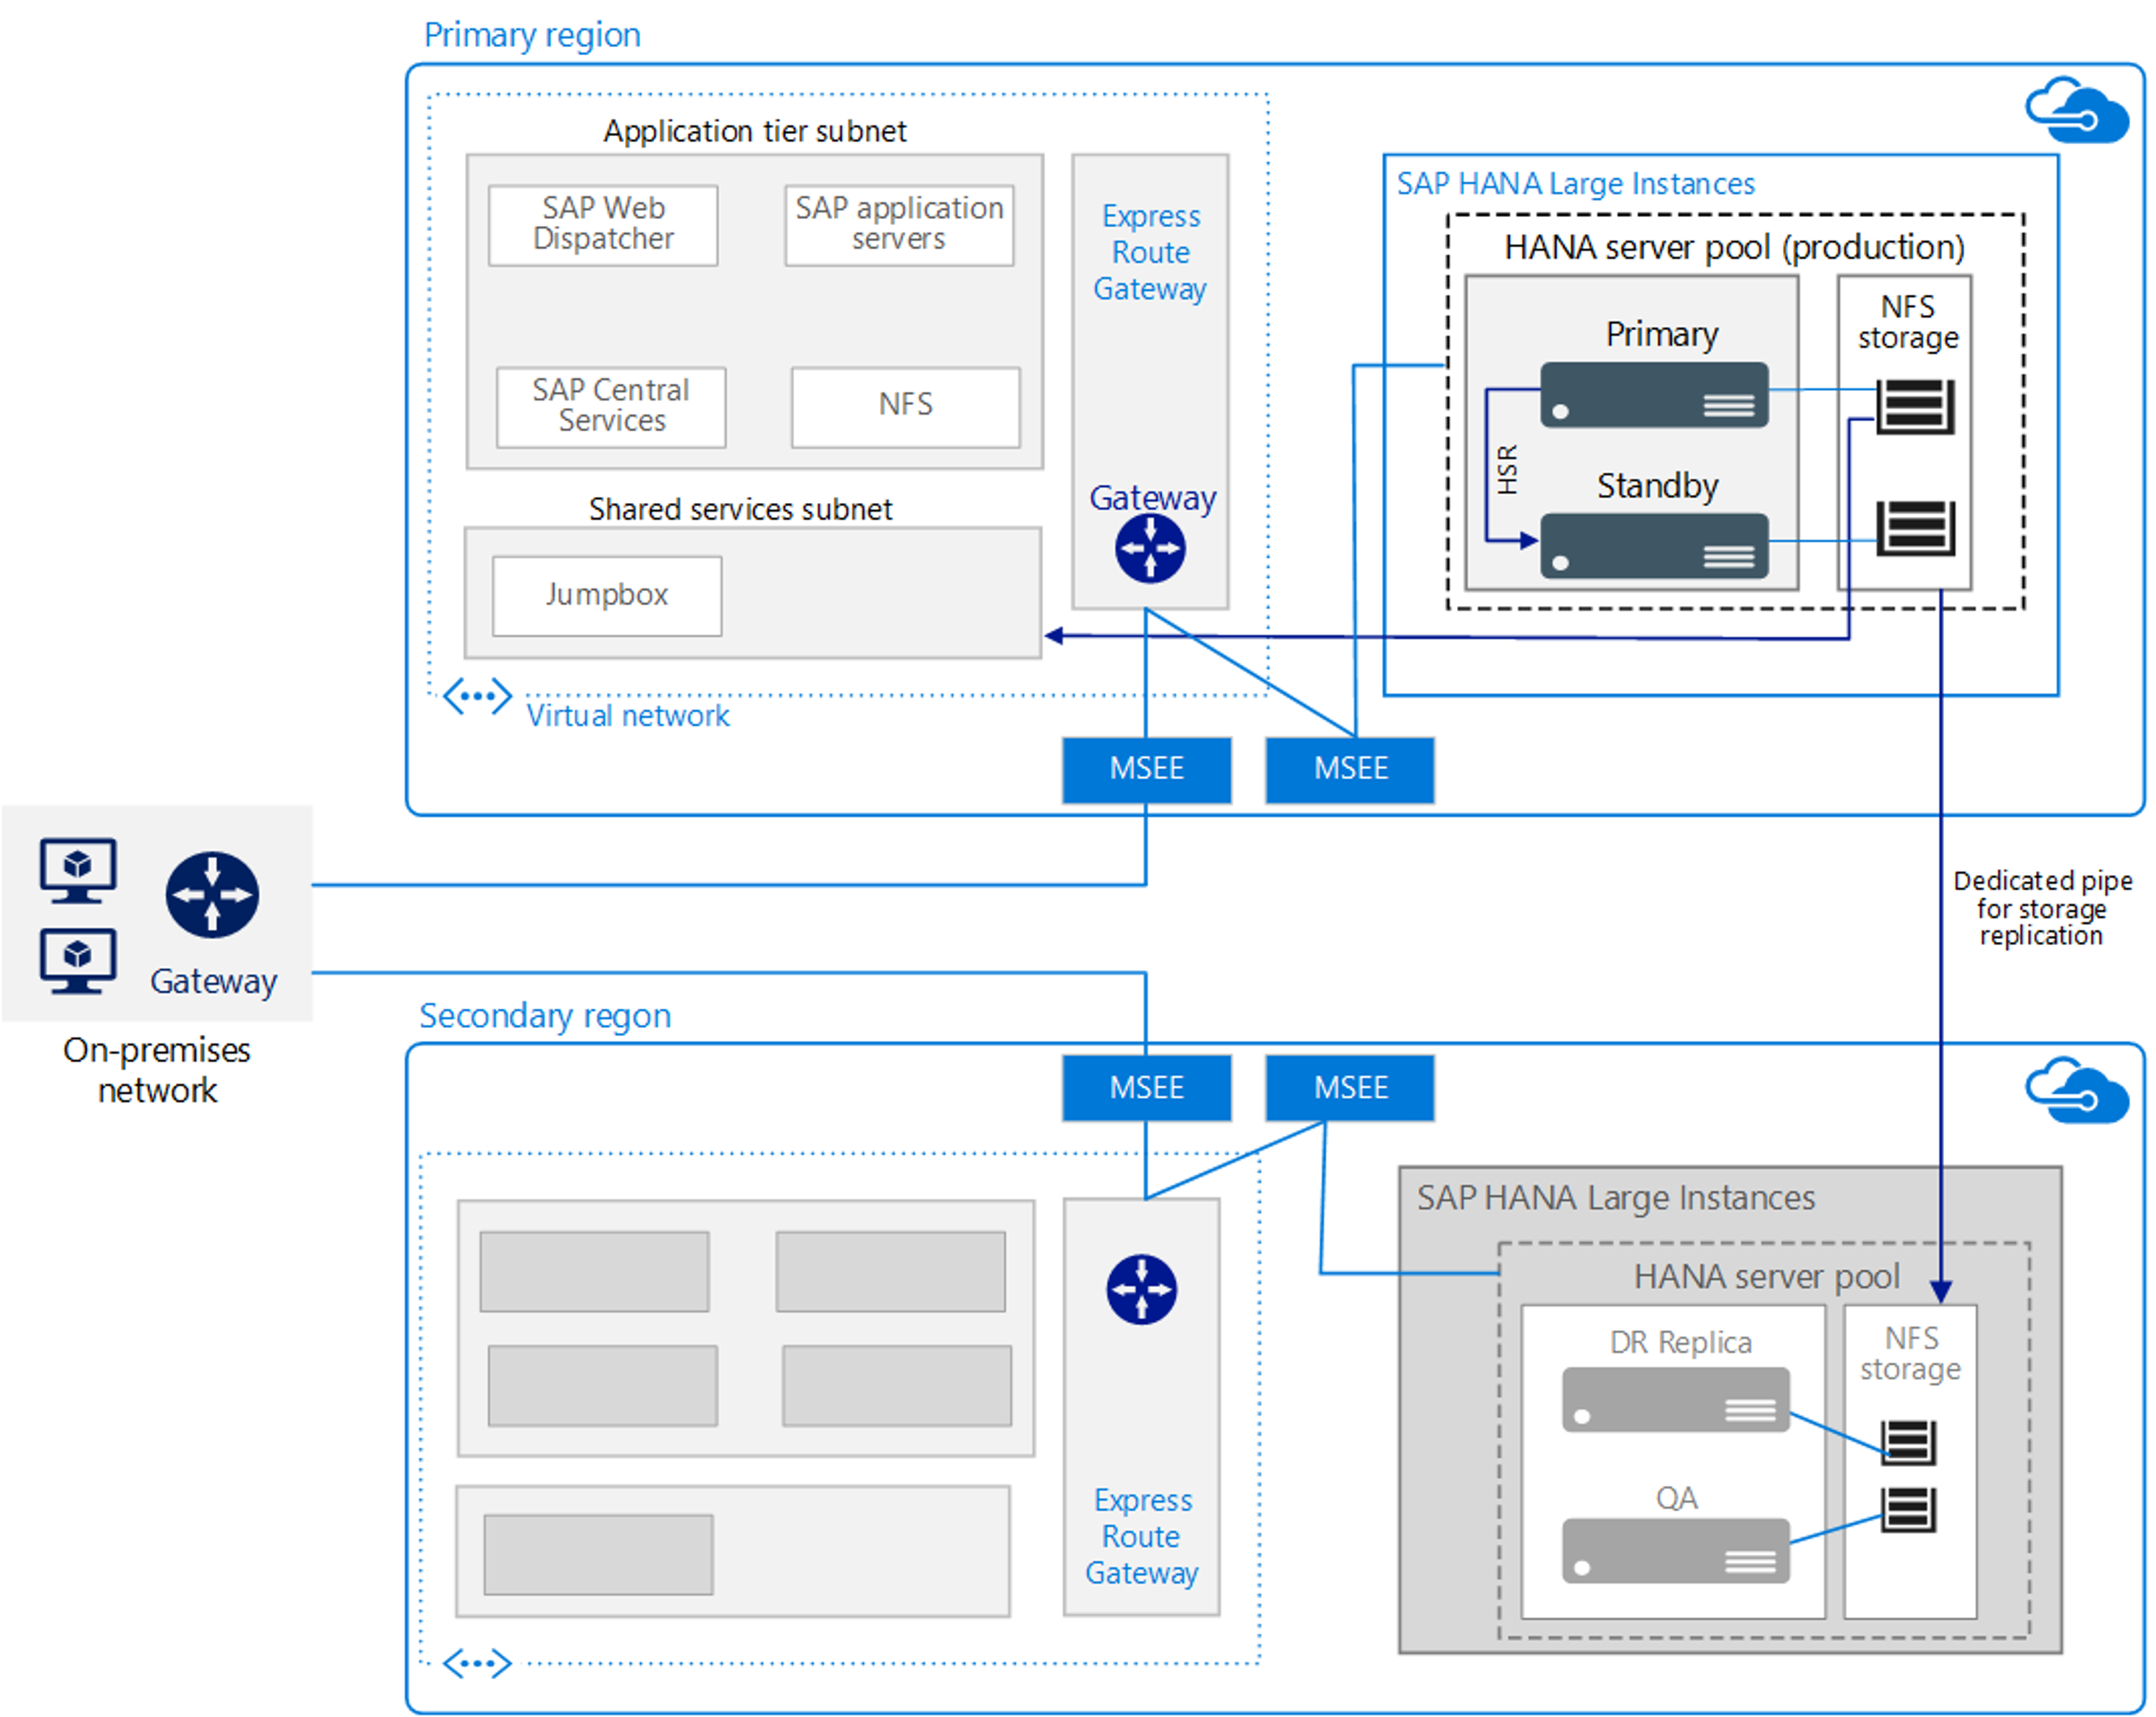Click the Dedicated pipe for storage replication text

pyautogui.click(x=2042, y=907)
